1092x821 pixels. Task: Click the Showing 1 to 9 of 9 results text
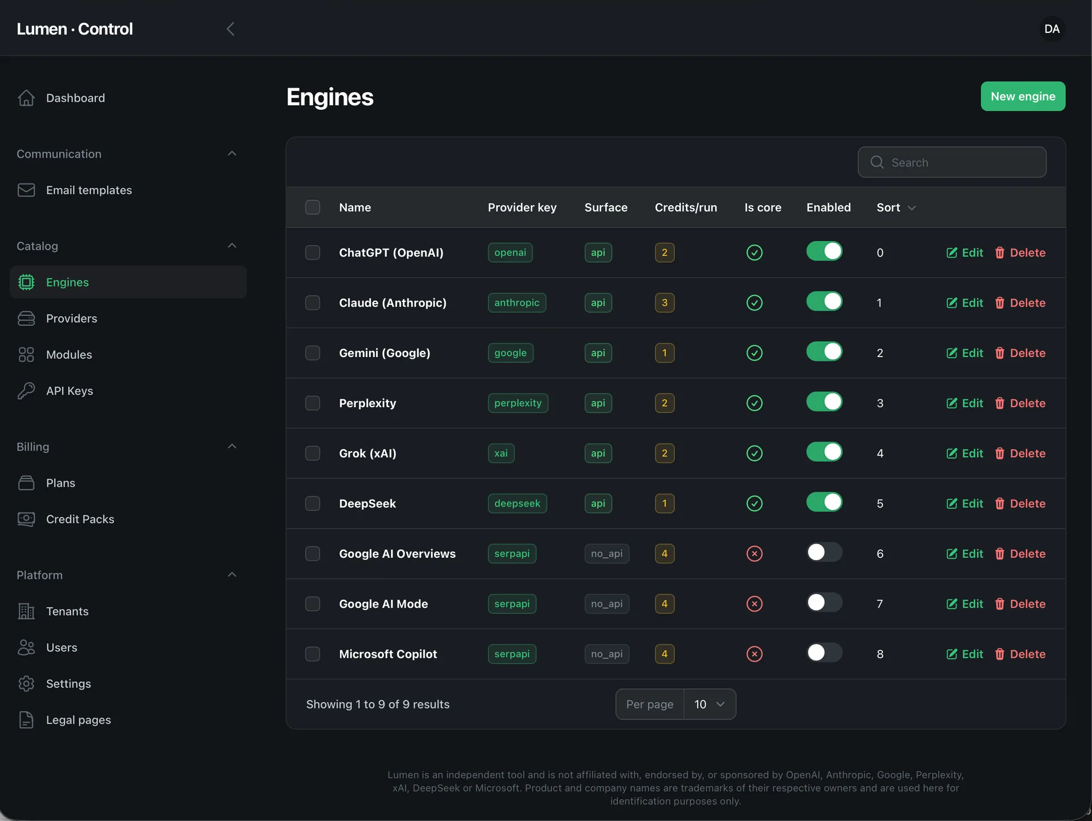(x=378, y=704)
